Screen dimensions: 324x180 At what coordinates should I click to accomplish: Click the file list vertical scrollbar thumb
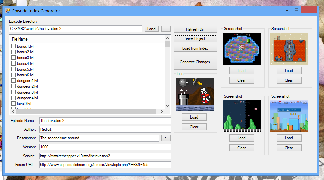pos(167,44)
